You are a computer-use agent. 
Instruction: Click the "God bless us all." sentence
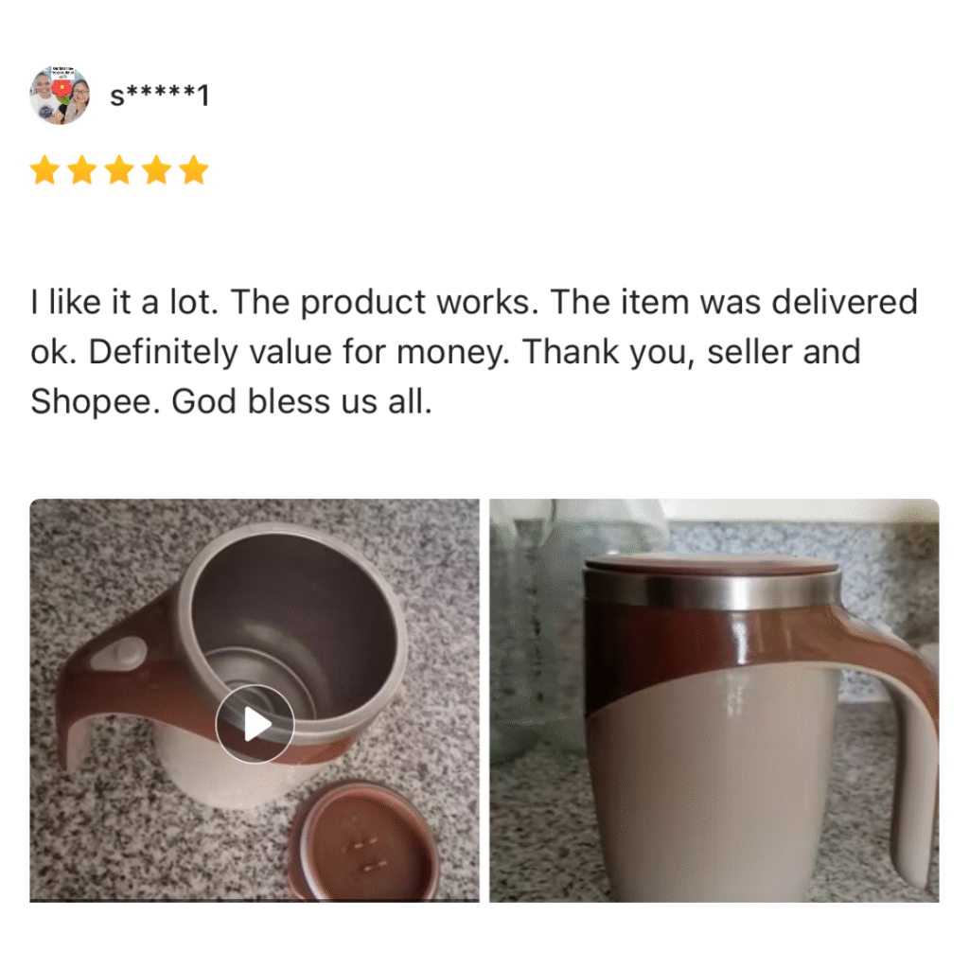point(302,401)
